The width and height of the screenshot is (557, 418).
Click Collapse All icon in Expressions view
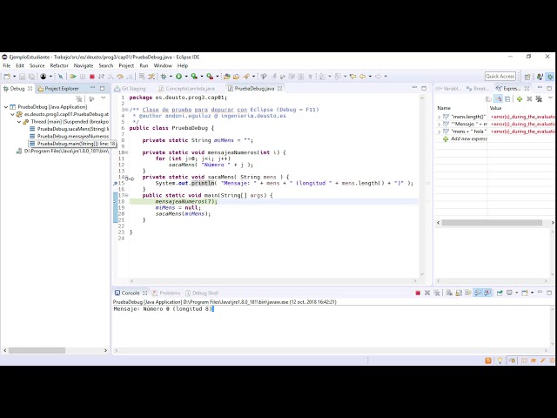tap(507, 98)
